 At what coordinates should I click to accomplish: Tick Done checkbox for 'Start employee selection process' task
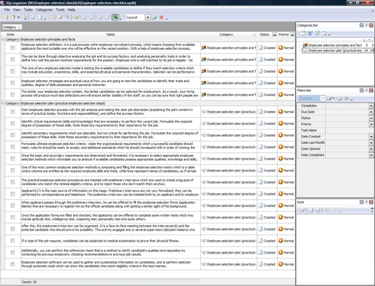pos(13,112)
